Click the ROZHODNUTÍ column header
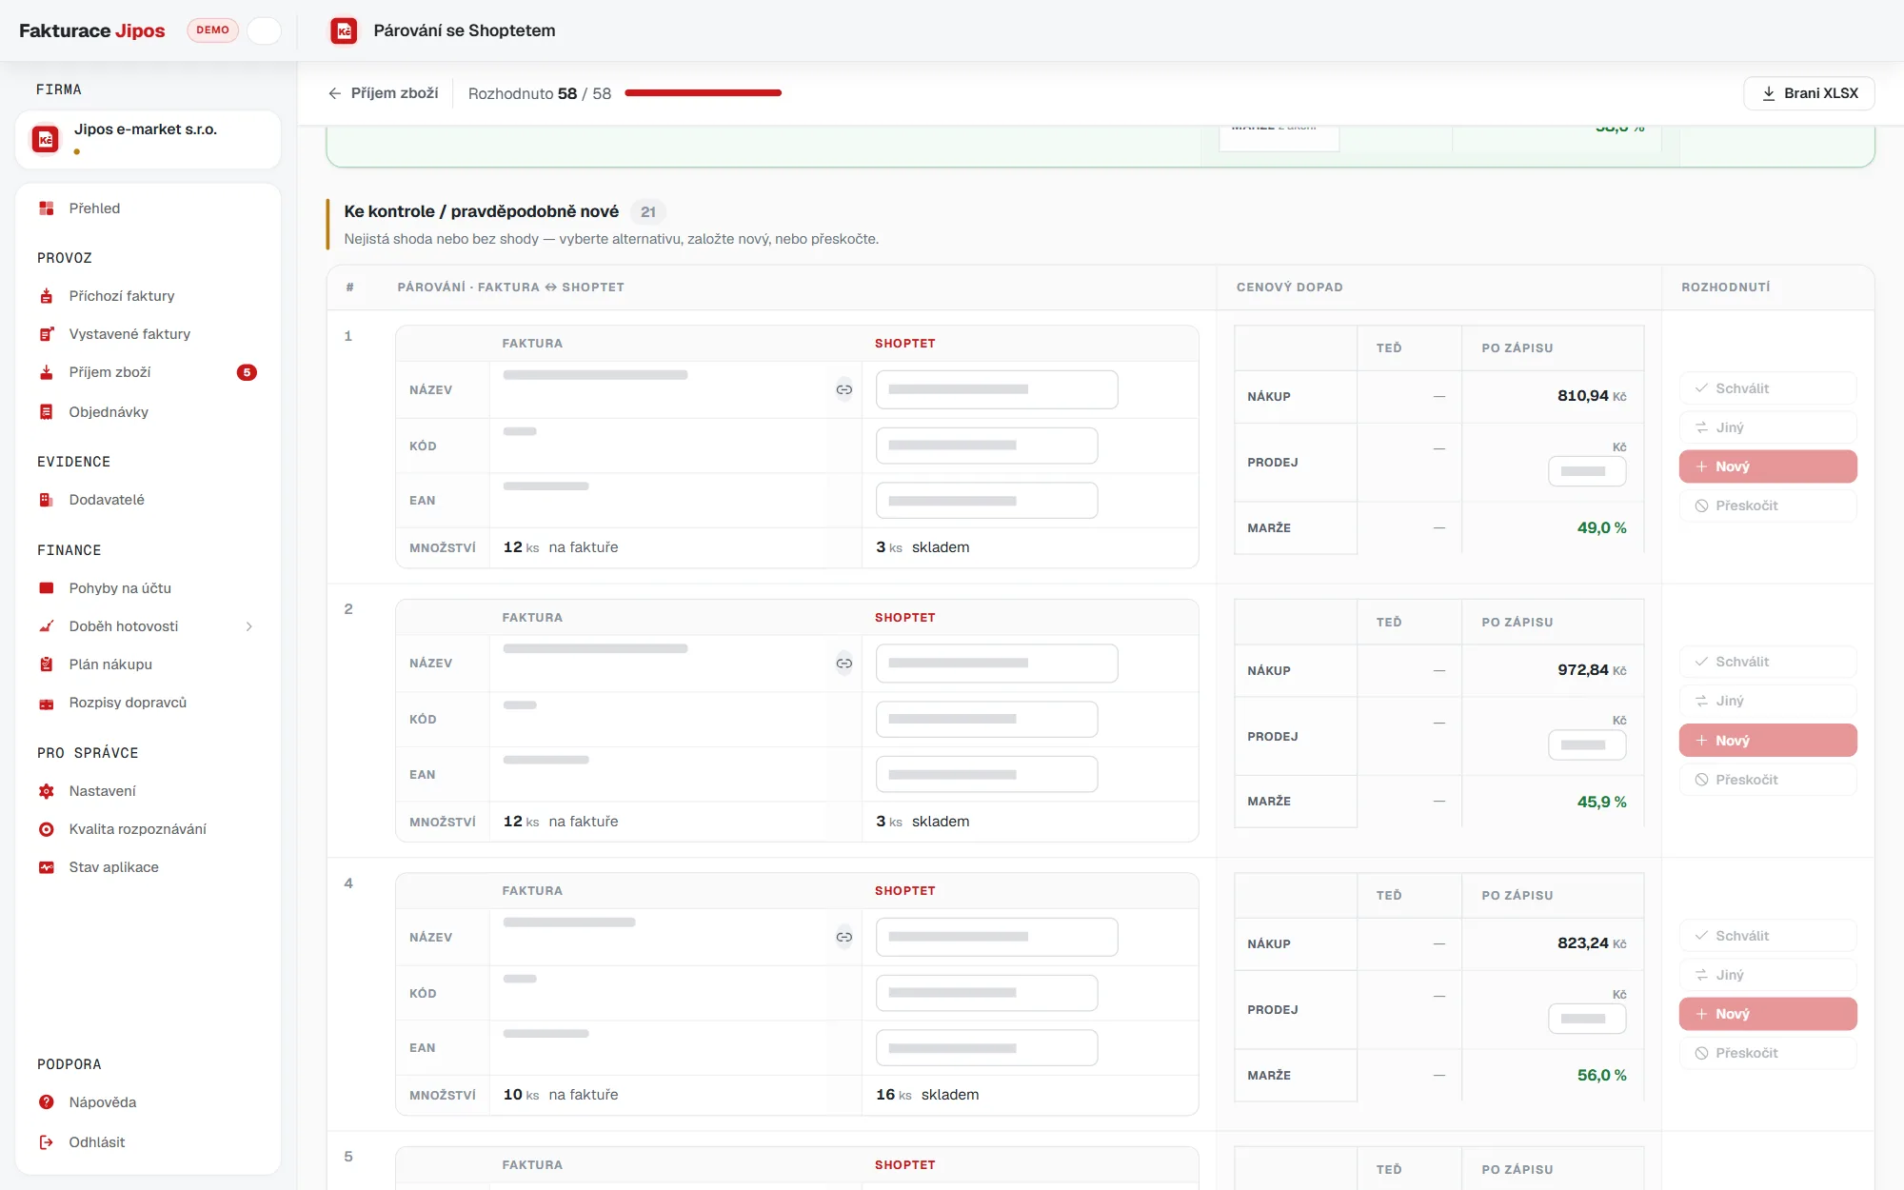The height and width of the screenshot is (1190, 1904). tap(1726, 288)
